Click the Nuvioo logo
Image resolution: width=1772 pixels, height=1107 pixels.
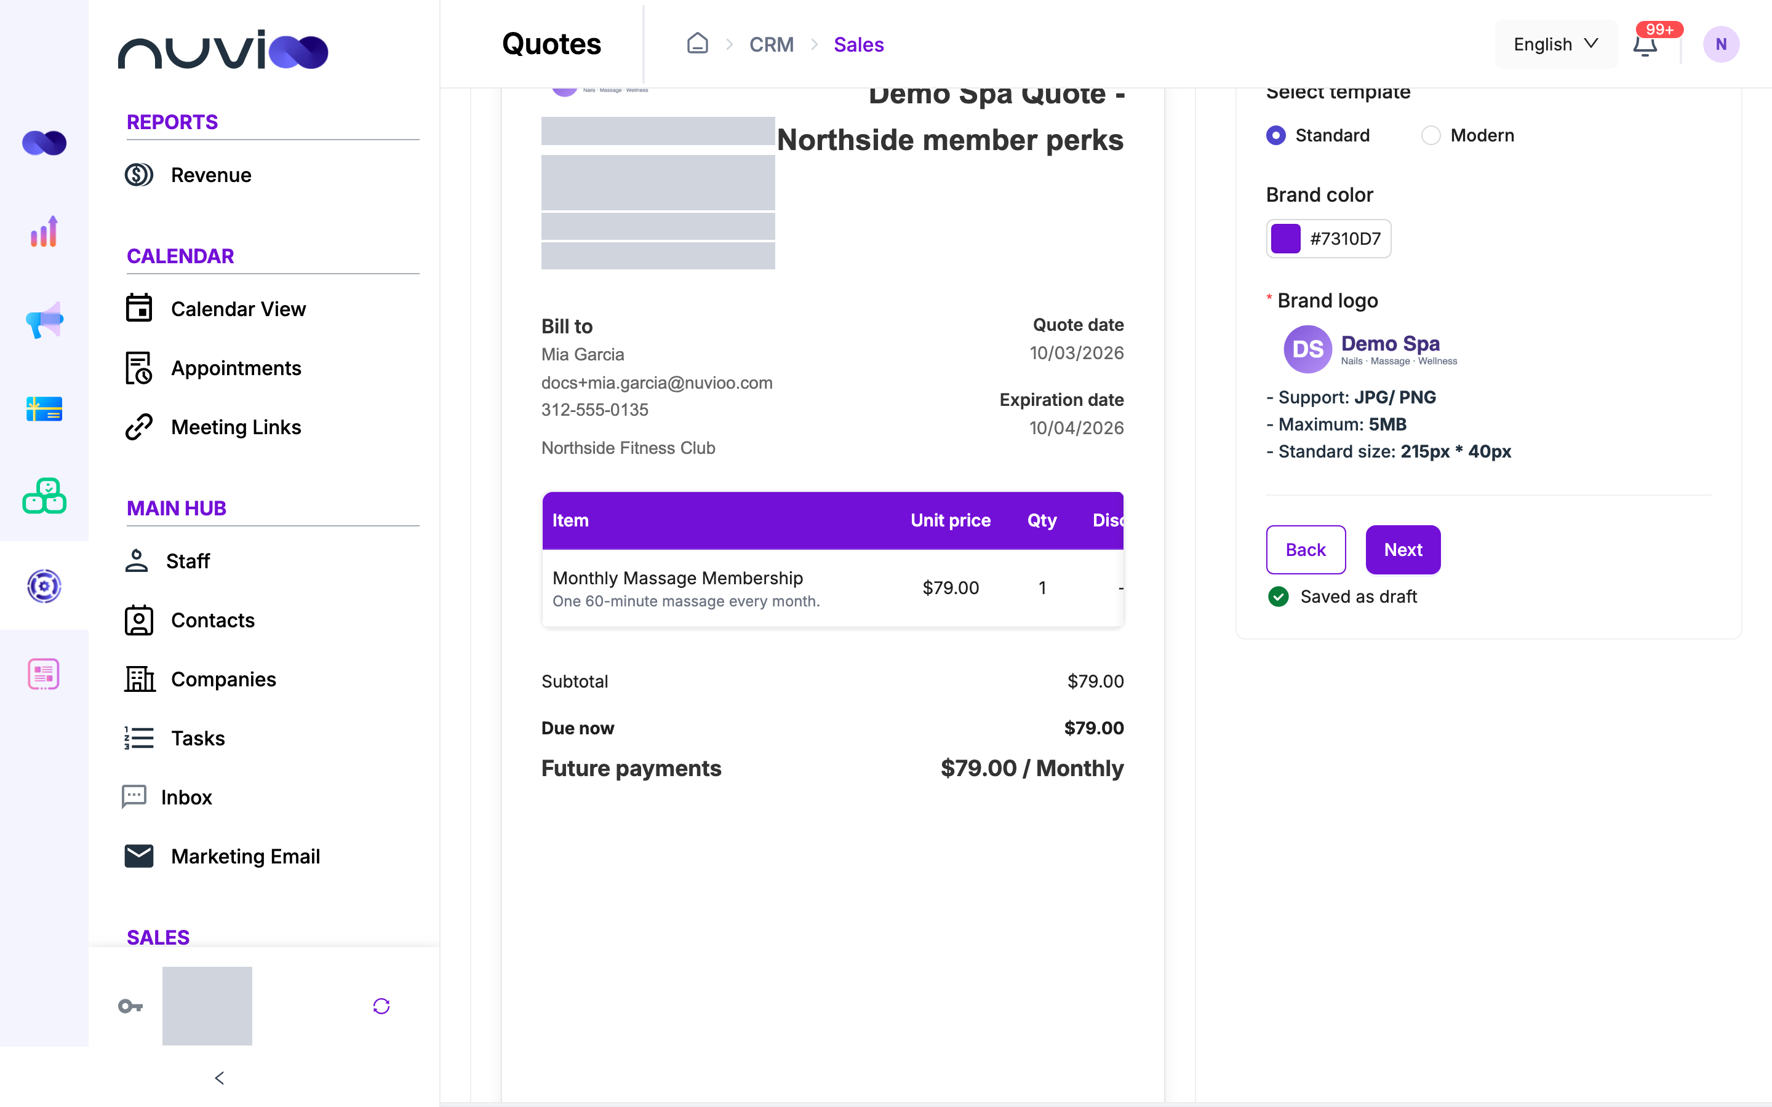(x=223, y=49)
